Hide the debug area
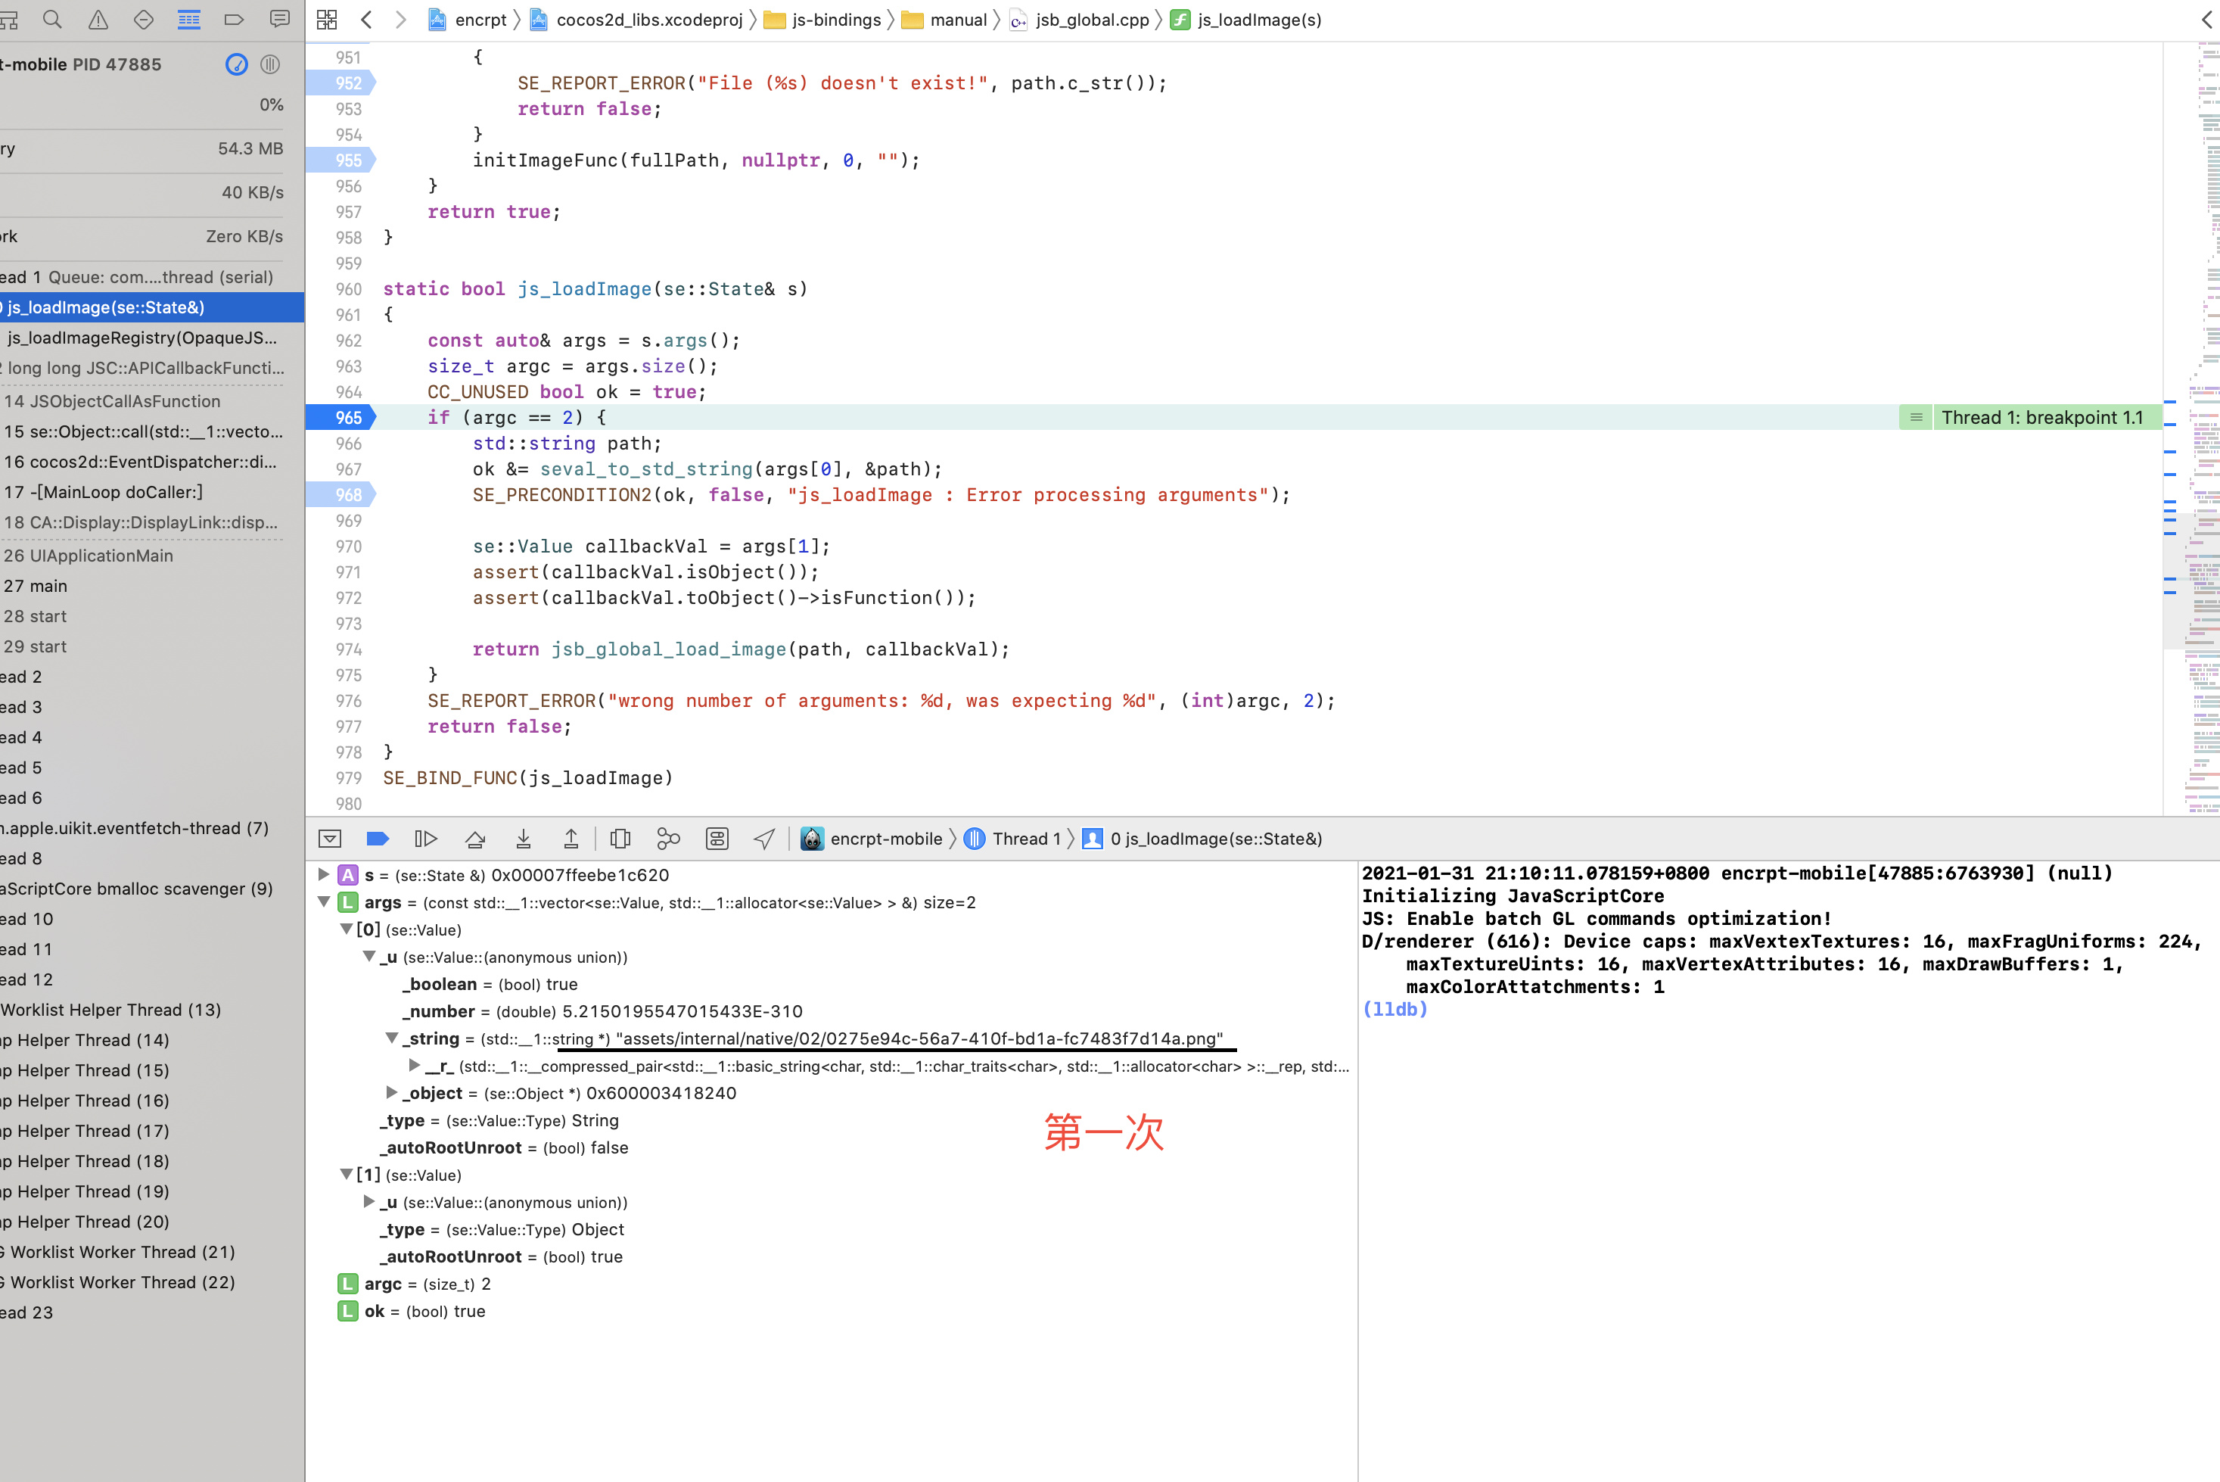The height and width of the screenshot is (1482, 2220). 330,839
